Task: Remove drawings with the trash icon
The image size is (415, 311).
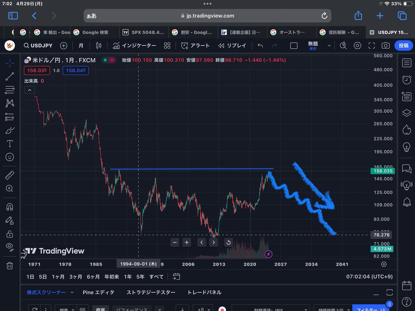Action: pyautogui.click(x=10, y=265)
